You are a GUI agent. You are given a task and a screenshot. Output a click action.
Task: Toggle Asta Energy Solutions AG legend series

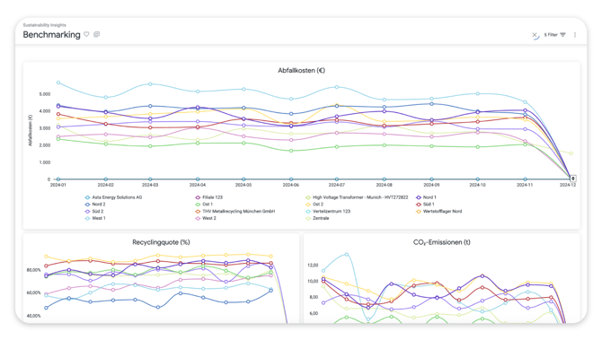click(113, 197)
